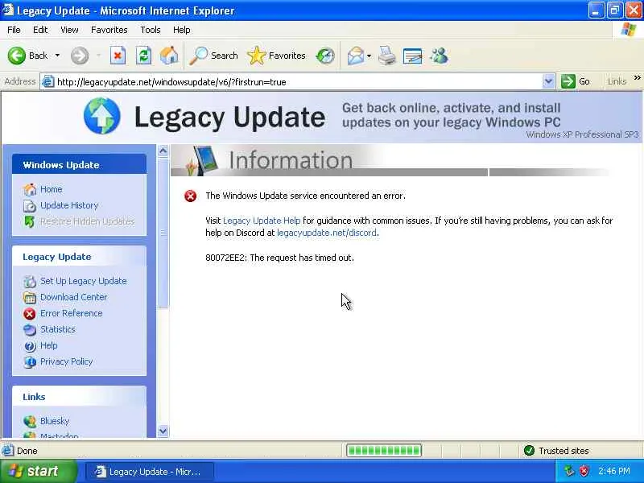This screenshot has width=644, height=483.
Task: Open the Statistics sidebar link
Action: coord(58,329)
